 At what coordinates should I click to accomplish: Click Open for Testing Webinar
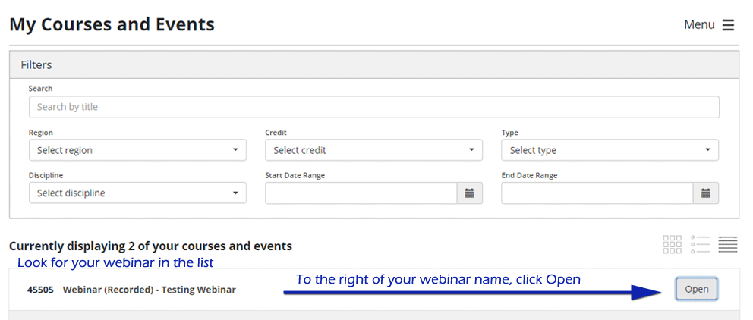[696, 289]
